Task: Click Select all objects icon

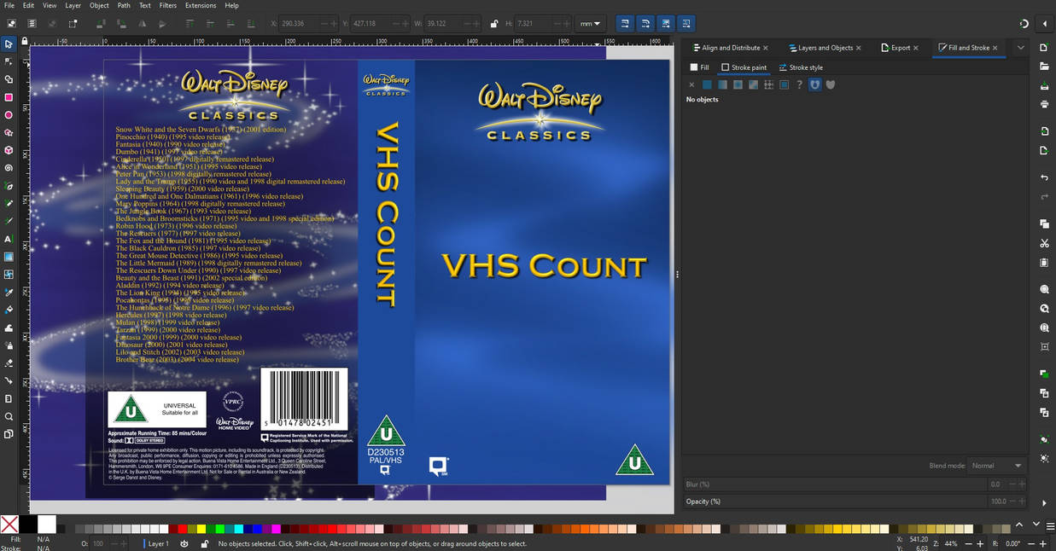Action: [14, 24]
